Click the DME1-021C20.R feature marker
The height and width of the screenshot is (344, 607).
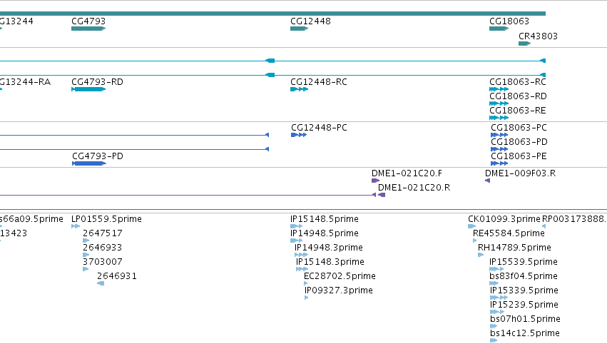[382, 195]
